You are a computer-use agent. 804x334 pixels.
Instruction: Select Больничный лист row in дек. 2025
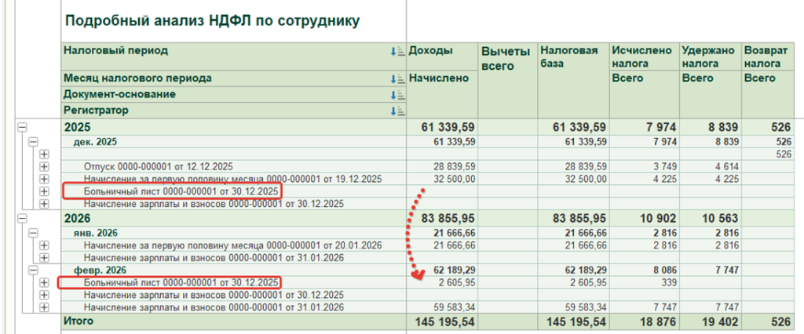(x=181, y=191)
